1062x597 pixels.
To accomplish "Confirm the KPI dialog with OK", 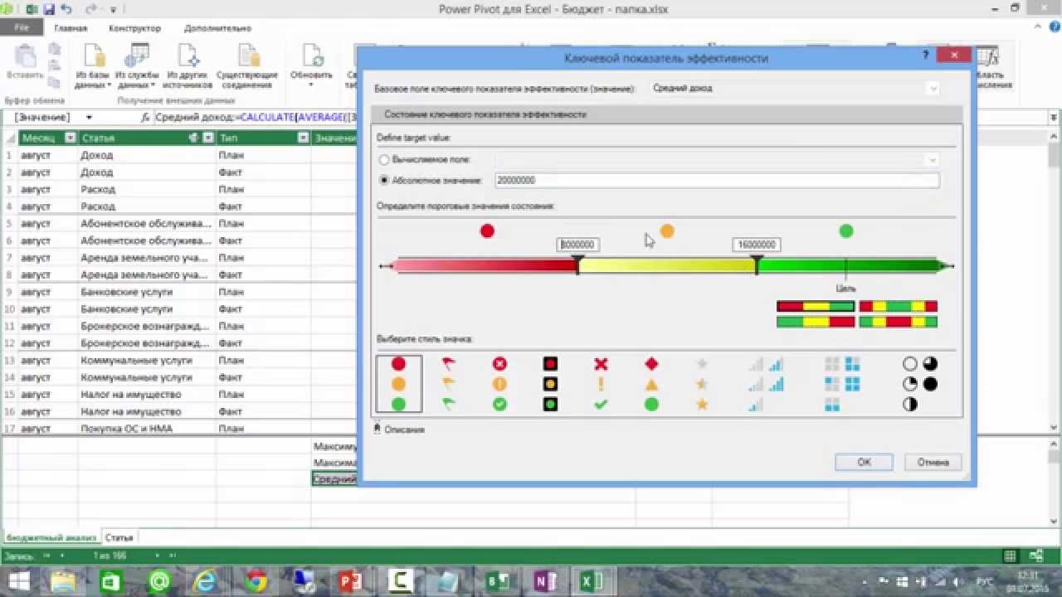I will pos(864,462).
